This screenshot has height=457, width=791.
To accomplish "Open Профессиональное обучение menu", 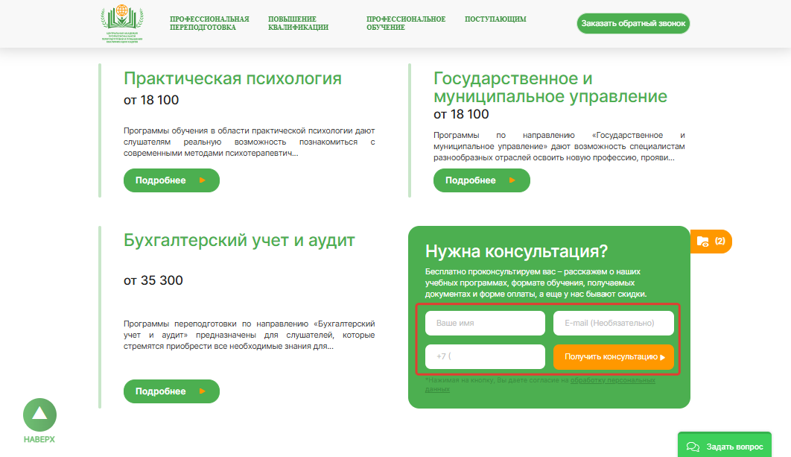I will pos(406,23).
